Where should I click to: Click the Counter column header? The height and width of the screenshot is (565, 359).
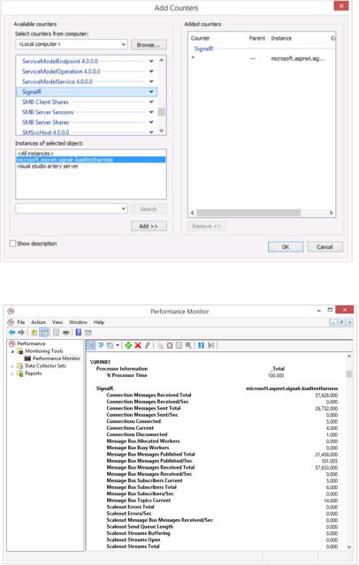pos(200,38)
